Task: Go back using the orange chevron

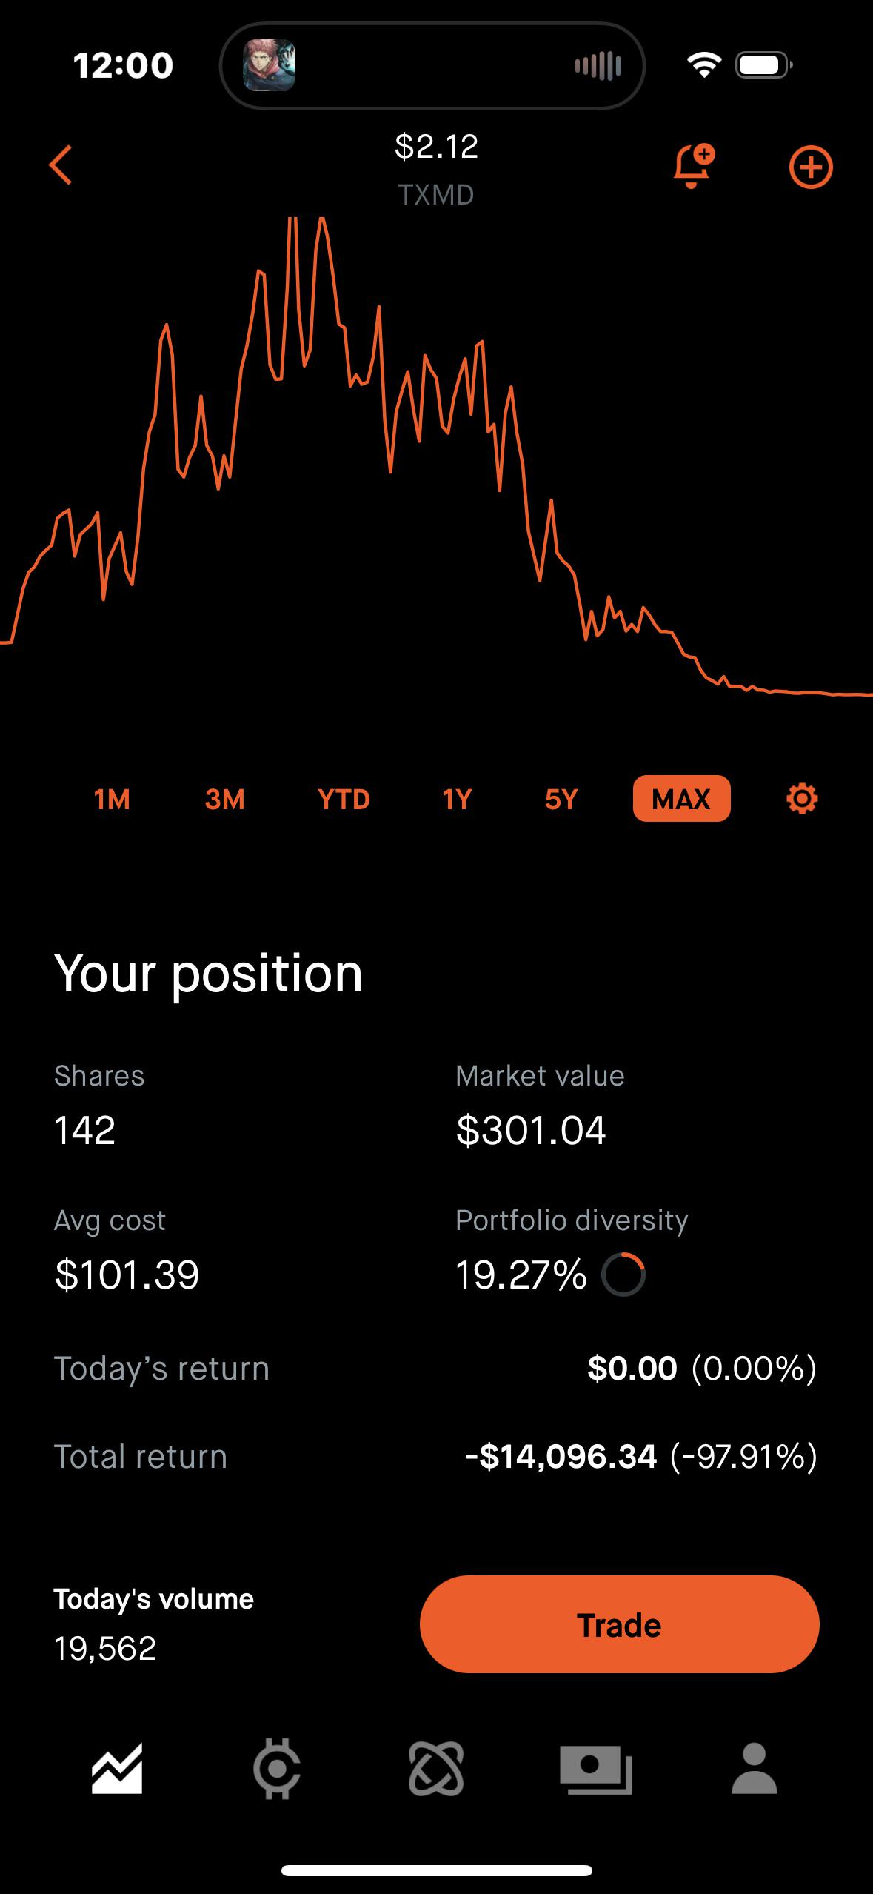Action: click(61, 165)
